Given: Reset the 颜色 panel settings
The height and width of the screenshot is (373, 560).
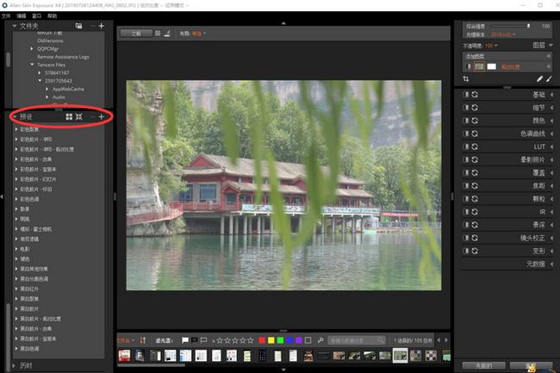Looking at the screenshot, I should 475,121.
